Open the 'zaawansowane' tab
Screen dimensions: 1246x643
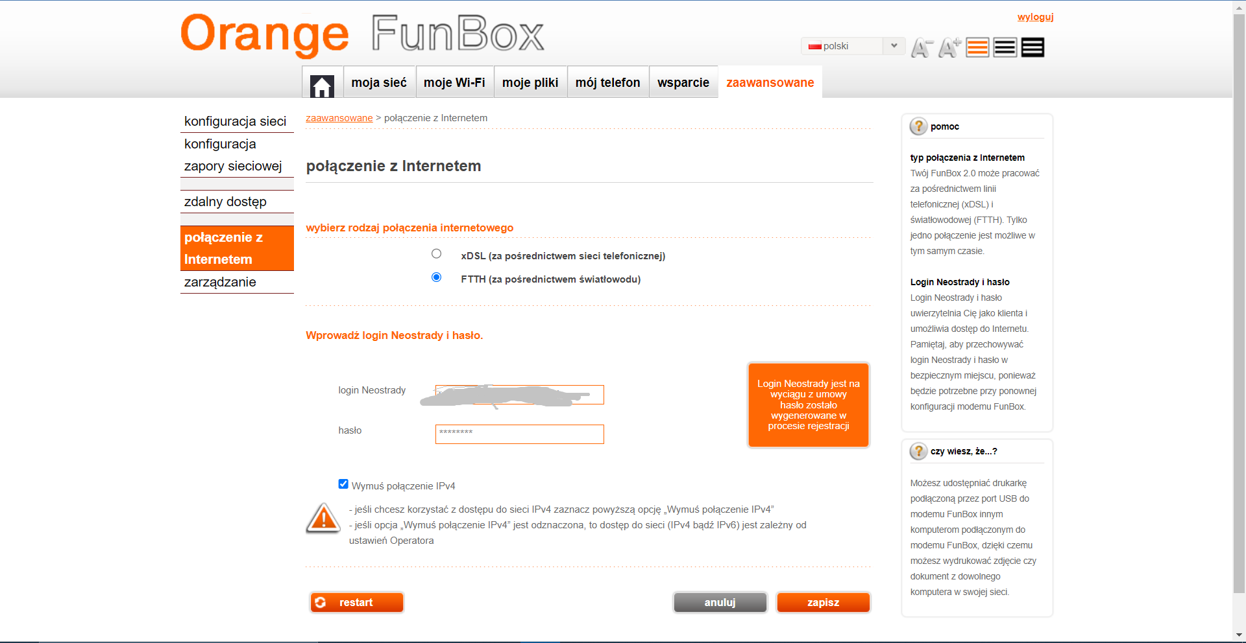click(x=770, y=82)
